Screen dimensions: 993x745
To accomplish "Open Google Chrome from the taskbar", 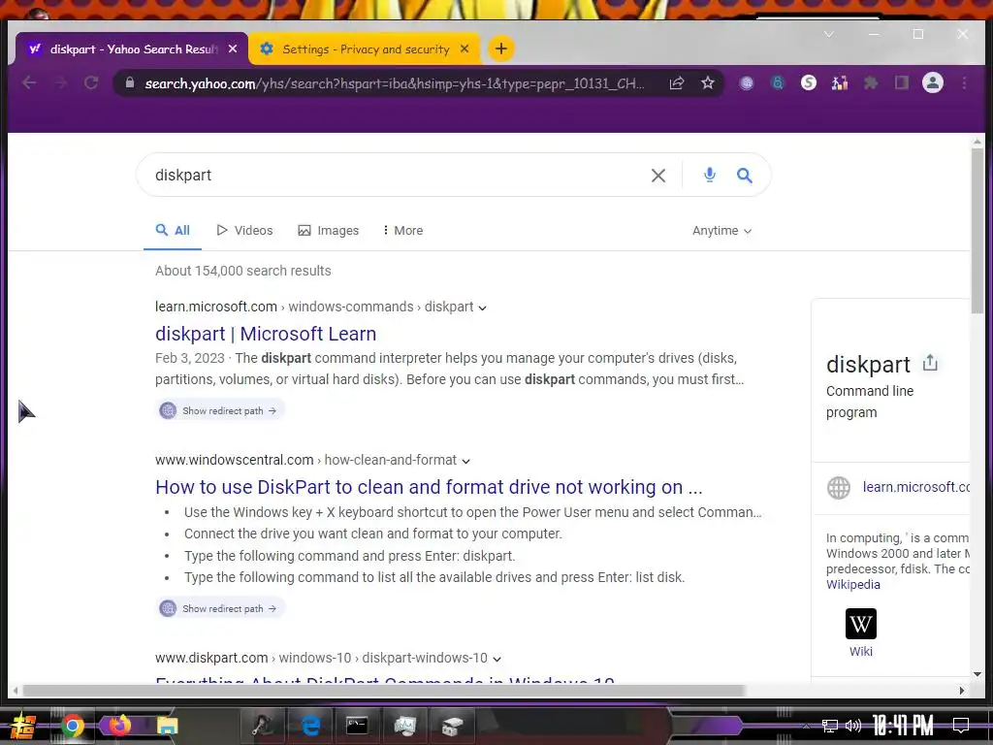I will 73,726.
